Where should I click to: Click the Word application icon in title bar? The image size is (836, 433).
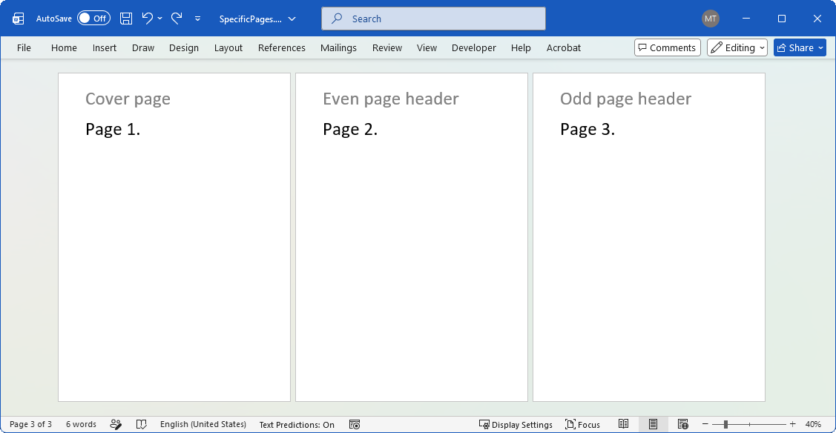click(x=18, y=19)
